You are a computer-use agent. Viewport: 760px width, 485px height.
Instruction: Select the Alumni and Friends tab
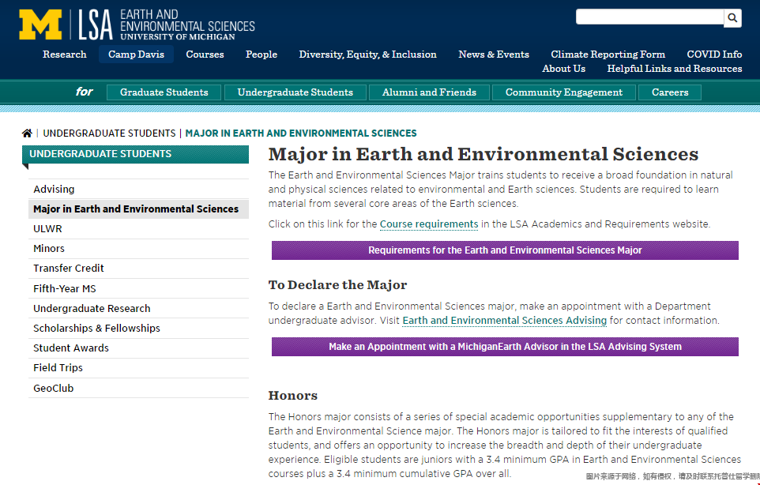tap(429, 92)
